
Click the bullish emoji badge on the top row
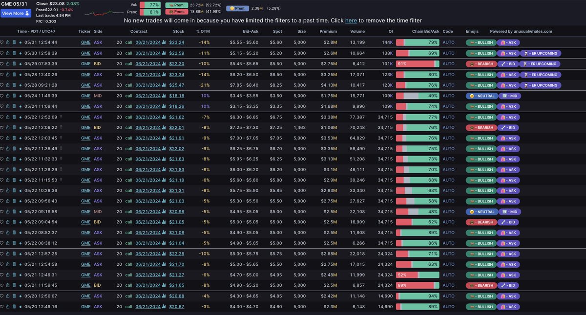click(x=481, y=42)
